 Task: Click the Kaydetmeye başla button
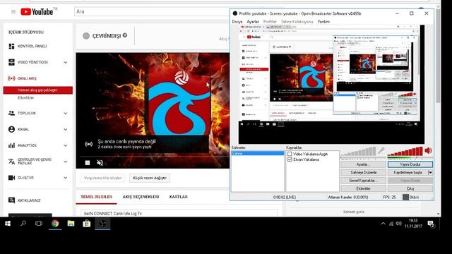[408, 172]
